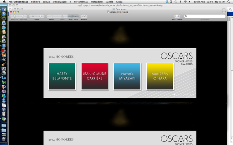Viewport: 233px width, 145px height.
Task: Open Spotlight search in menu bar
Action: [228, 2]
